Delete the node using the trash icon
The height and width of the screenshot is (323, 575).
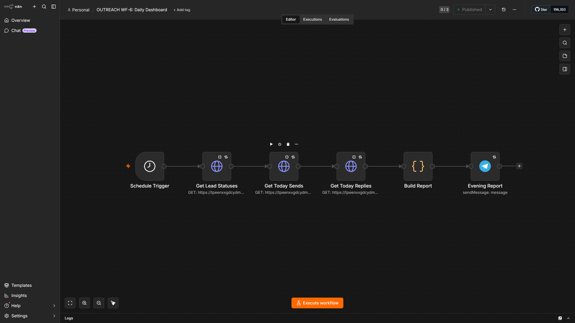(x=288, y=144)
